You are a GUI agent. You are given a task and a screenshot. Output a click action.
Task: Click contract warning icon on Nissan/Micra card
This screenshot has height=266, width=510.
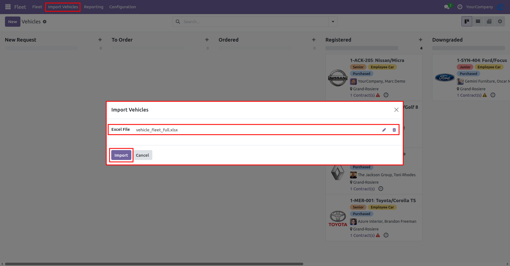click(x=378, y=95)
